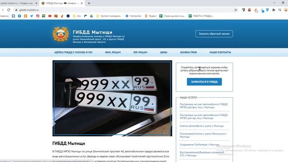288x162 pixels.
Task: Click the Сервисы apps shortcut in bookmarks bar
Action: [x=4, y=16]
